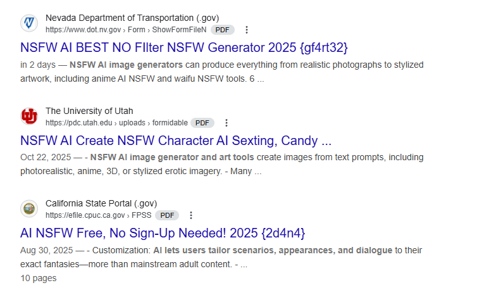Open the result titled "AI NSFW Free, No Sign-Up Needed!"
The width and height of the screenshot is (484, 290).
(163, 233)
